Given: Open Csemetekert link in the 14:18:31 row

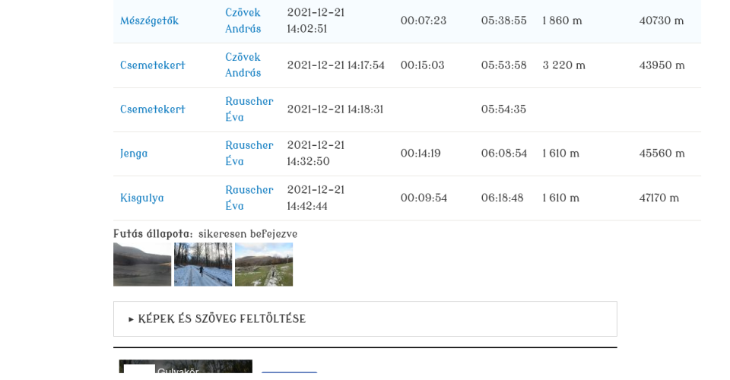Looking at the screenshot, I should 152,109.
